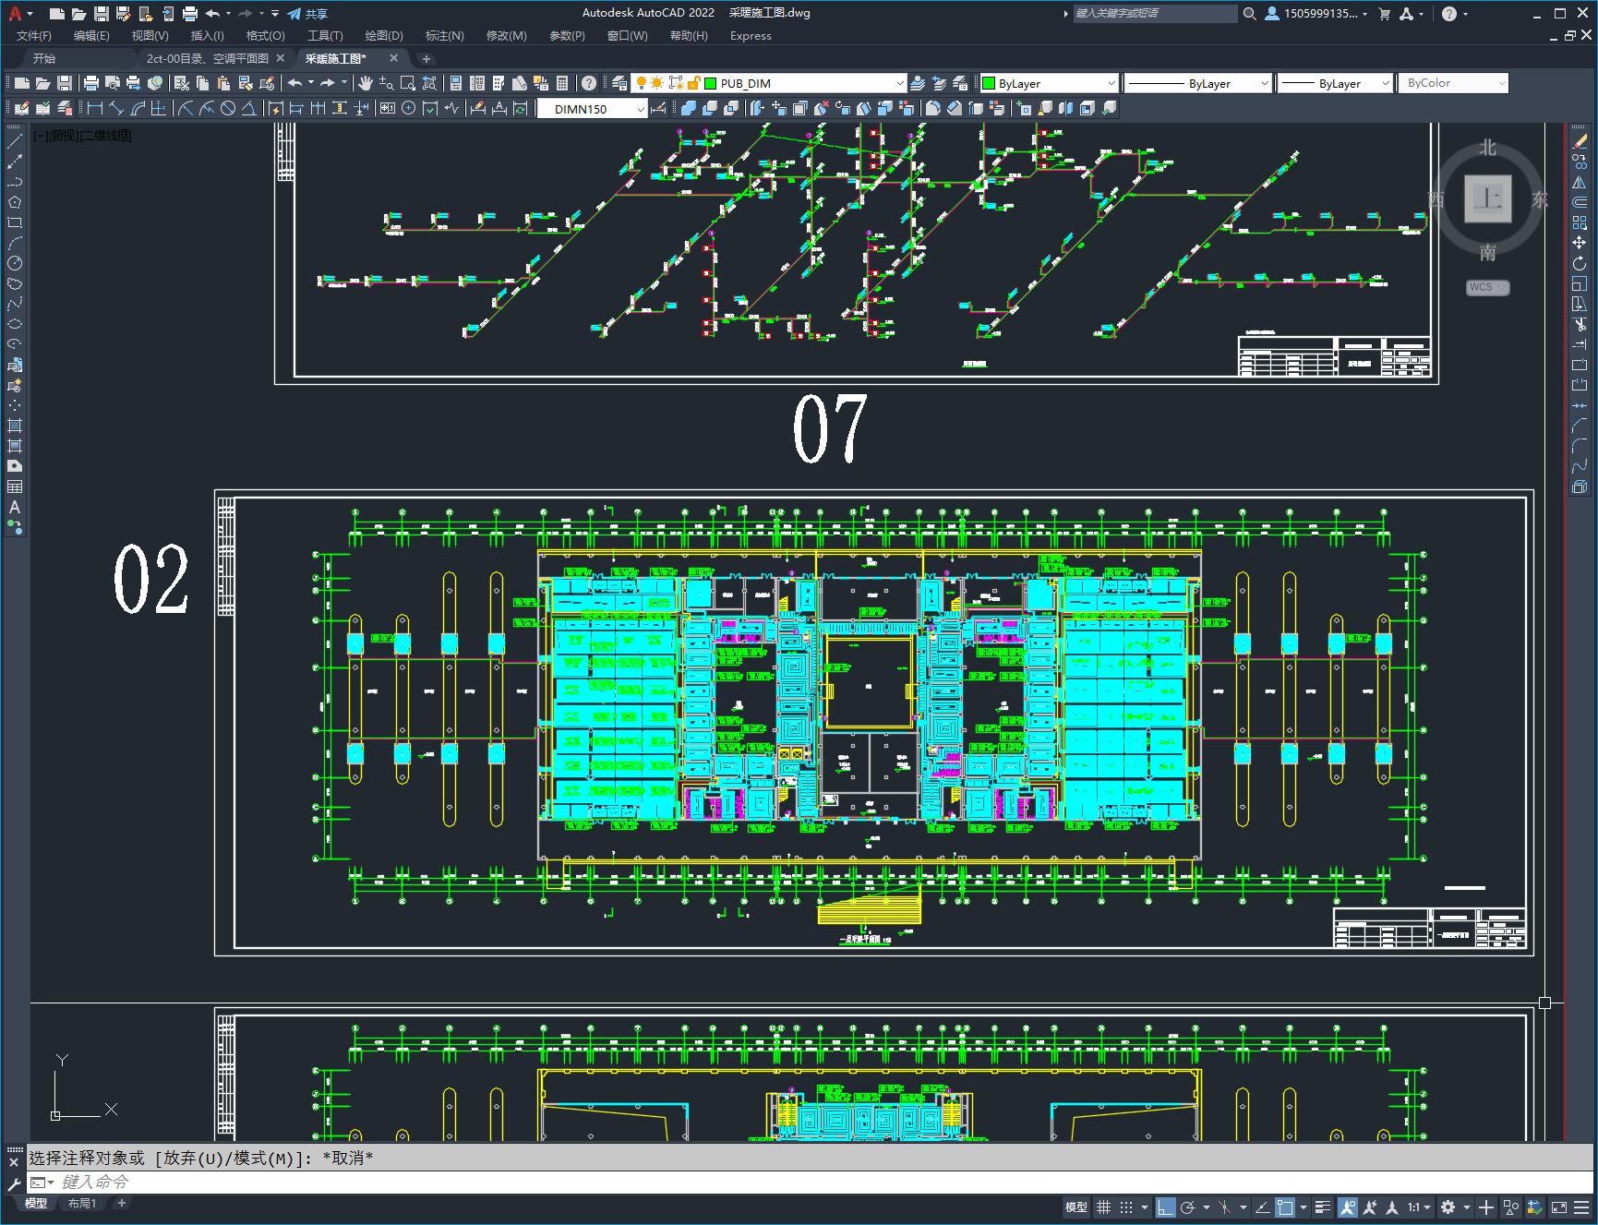Select the Multiline Text tool
Viewport: 1598px width, 1225px height.
(x=15, y=507)
